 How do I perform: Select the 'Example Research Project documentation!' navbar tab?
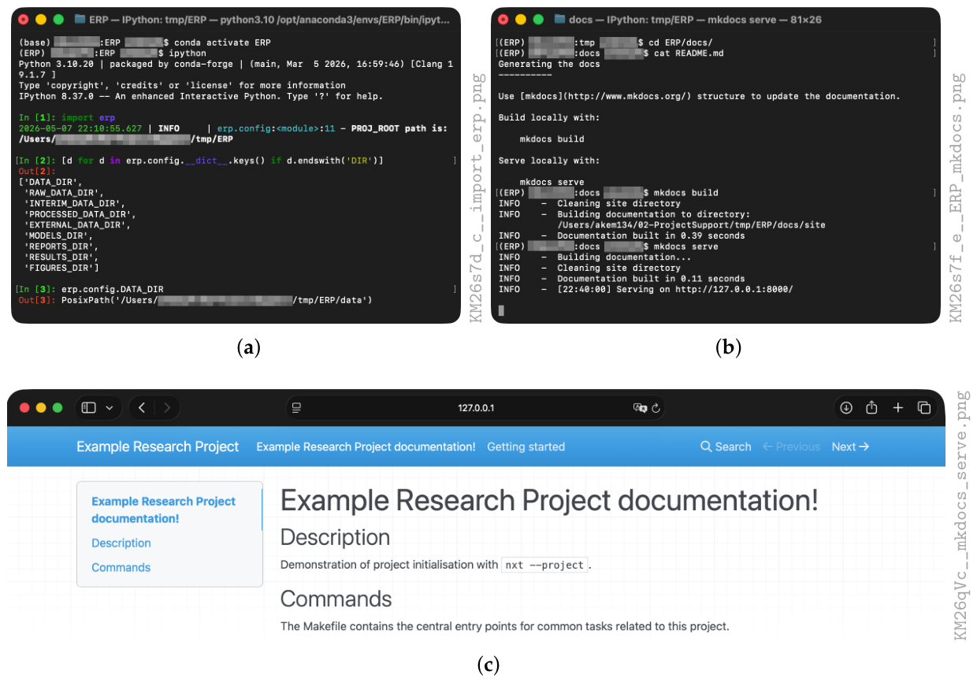[366, 447]
